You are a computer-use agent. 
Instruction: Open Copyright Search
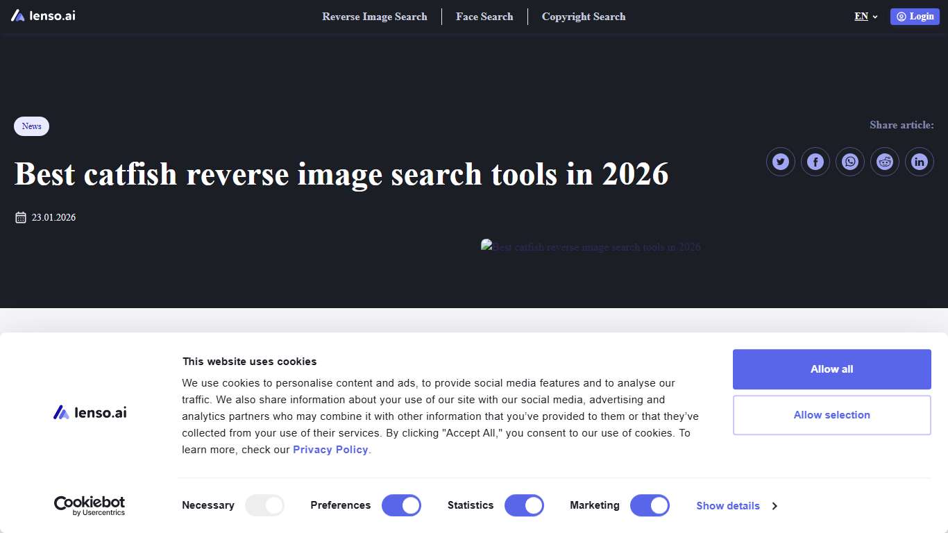click(584, 16)
